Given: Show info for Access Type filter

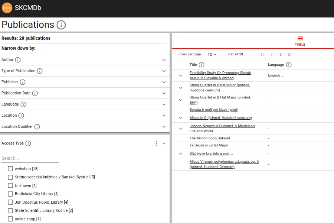Looking at the screenshot, I should click(28, 143).
